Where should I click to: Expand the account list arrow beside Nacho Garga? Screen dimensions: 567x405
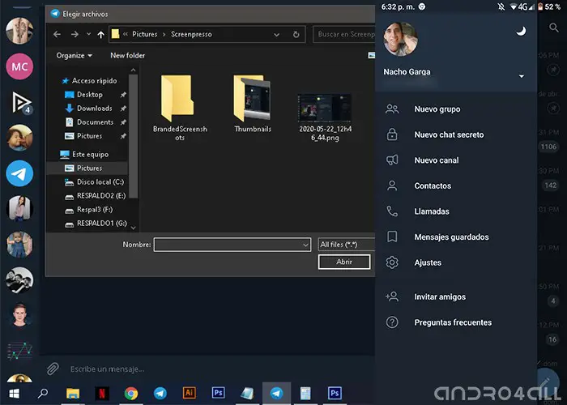521,77
